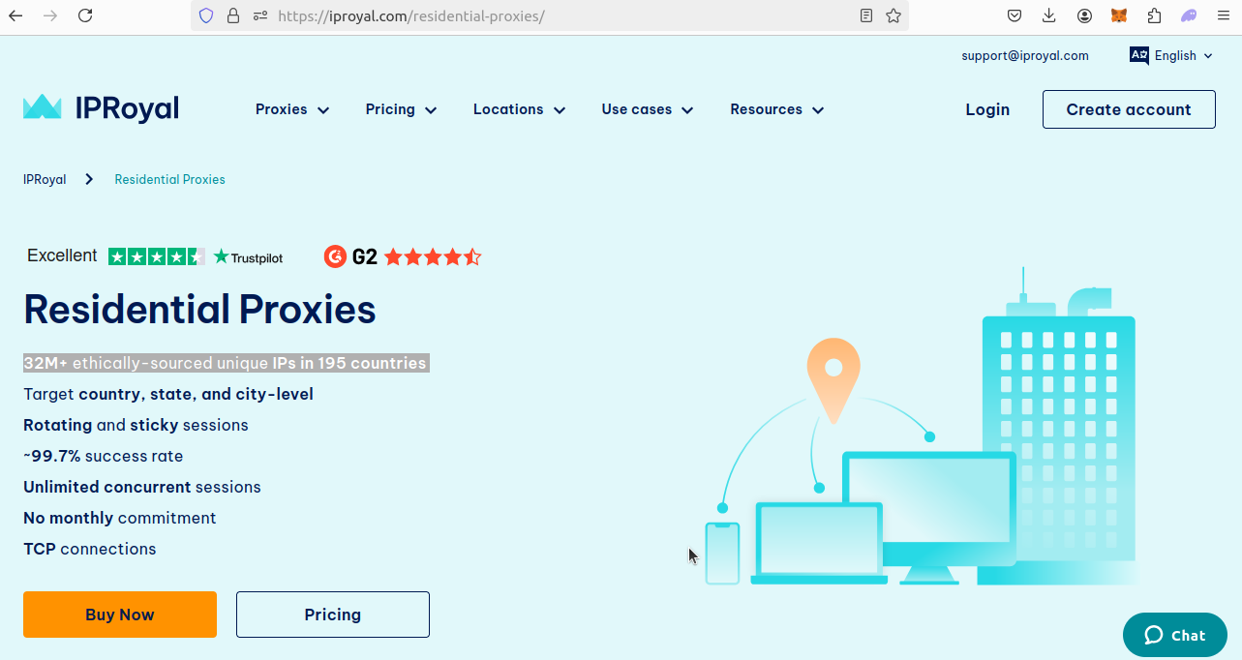Click the Create account button
The image size is (1242, 660).
click(1129, 109)
